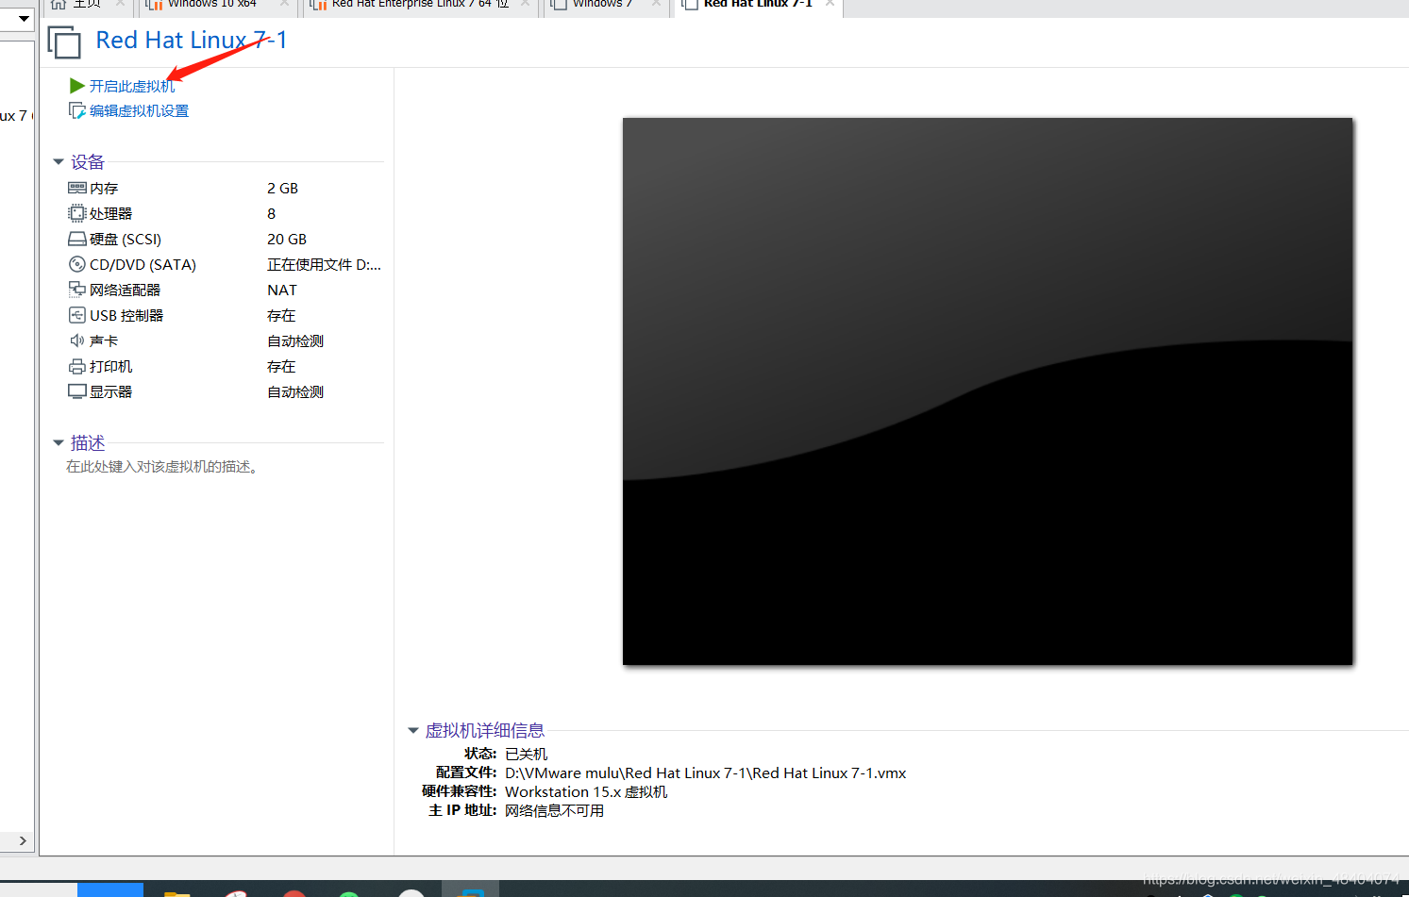The width and height of the screenshot is (1409, 897).
Task: Click the printer (打印机) icon
Action: click(x=77, y=367)
